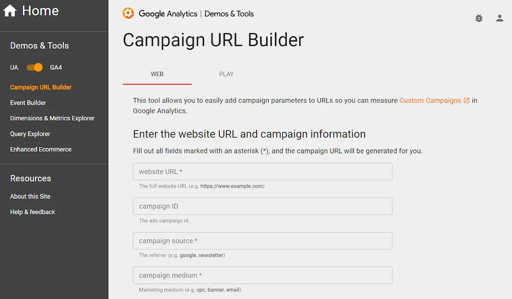Select the campaign medium field

point(262,275)
